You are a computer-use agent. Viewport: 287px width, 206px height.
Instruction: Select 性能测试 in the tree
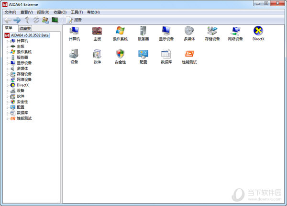(24, 118)
